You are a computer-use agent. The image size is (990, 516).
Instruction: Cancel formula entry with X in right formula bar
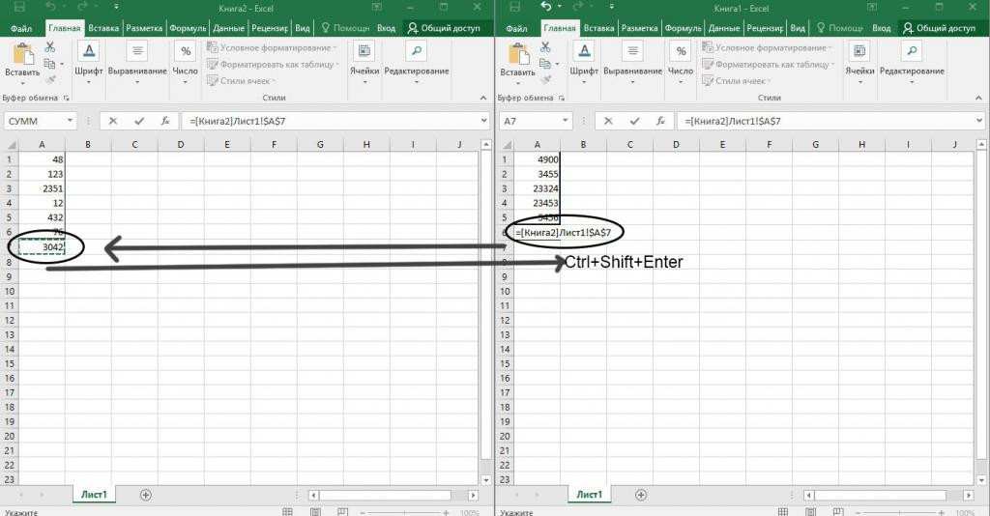click(x=608, y=121)
